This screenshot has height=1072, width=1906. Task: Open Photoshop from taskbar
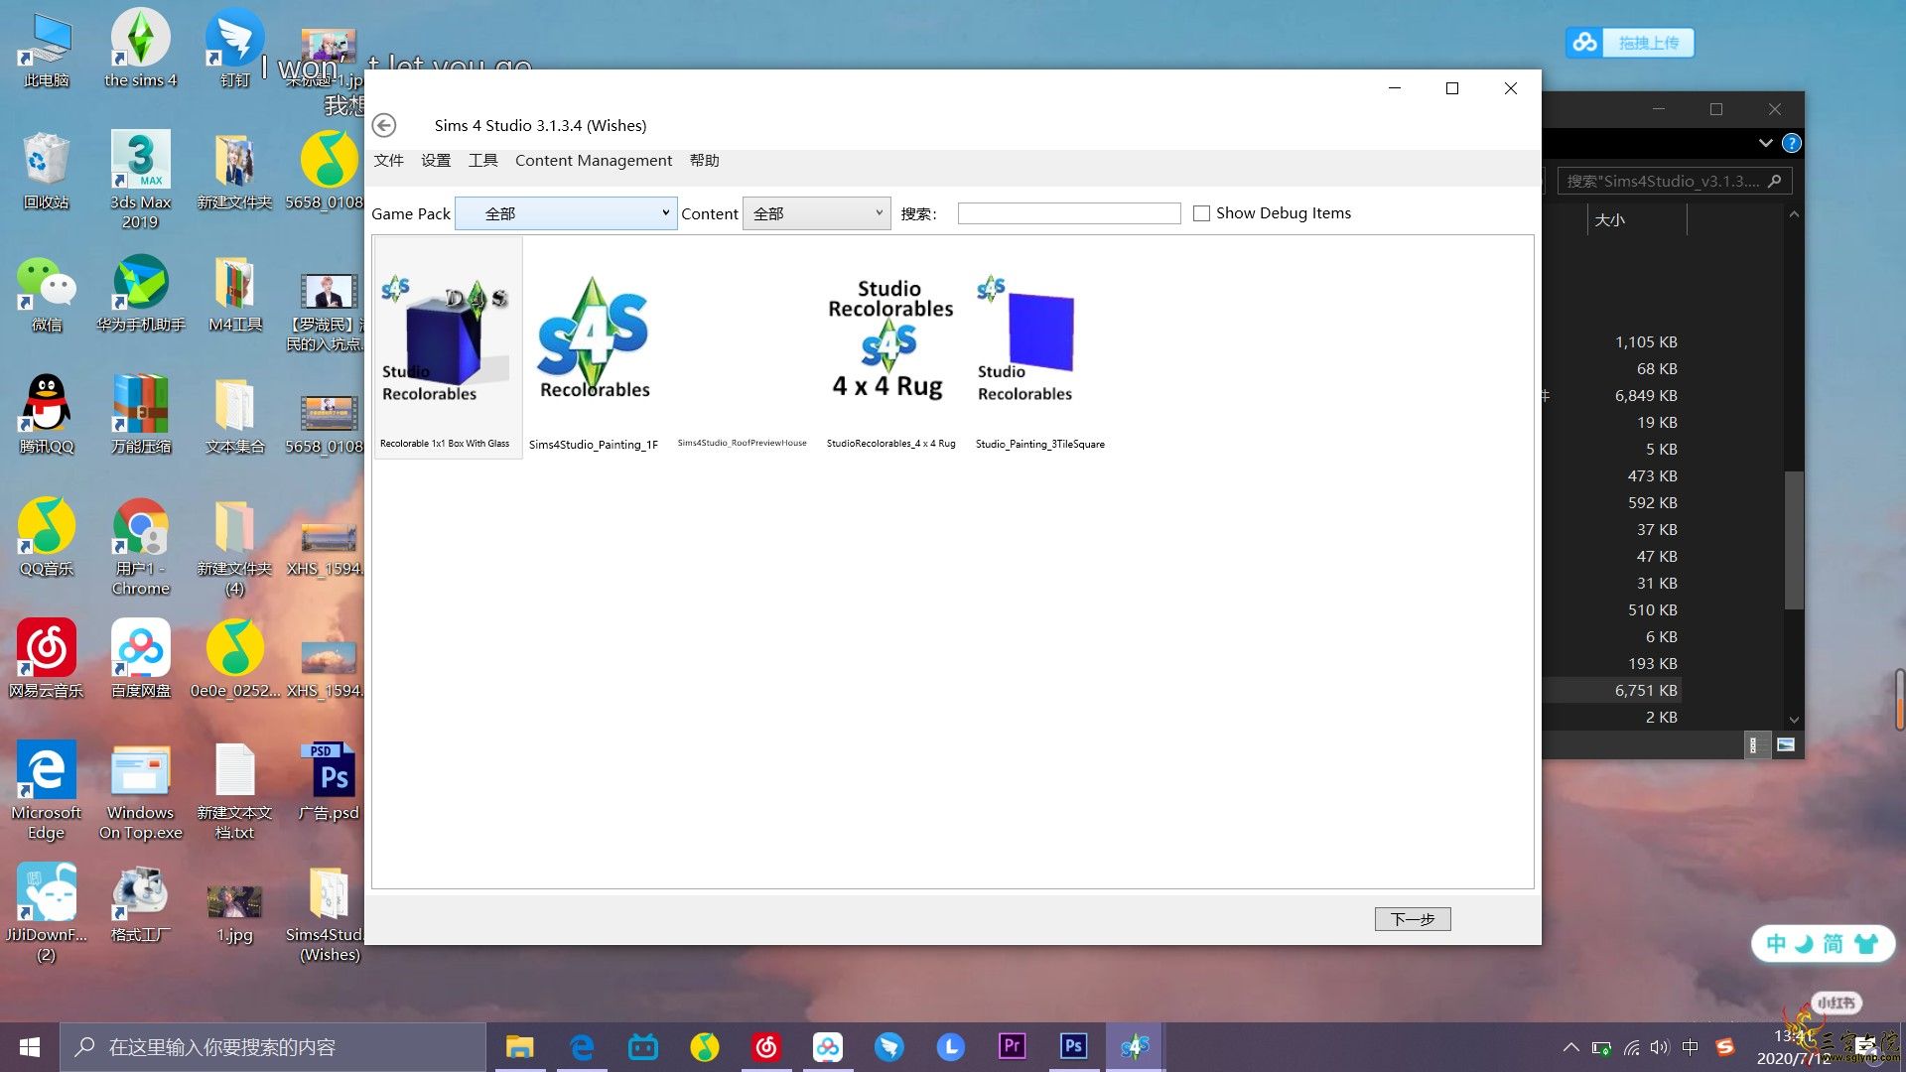(x=1073, y=1047)
